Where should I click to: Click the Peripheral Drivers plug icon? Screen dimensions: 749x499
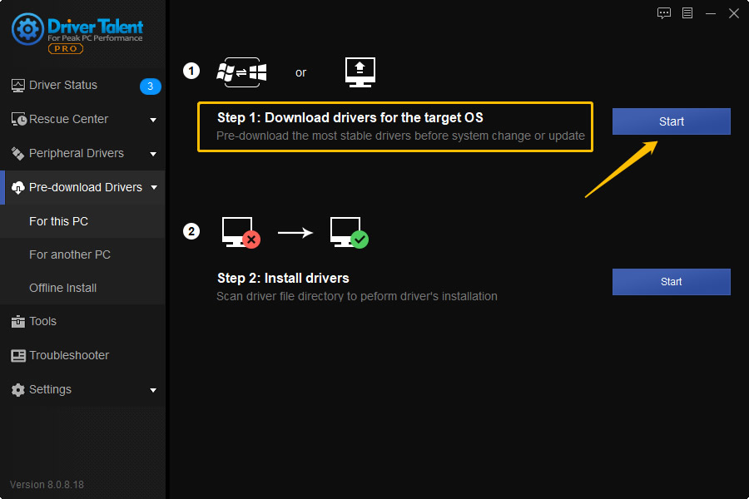18,153
